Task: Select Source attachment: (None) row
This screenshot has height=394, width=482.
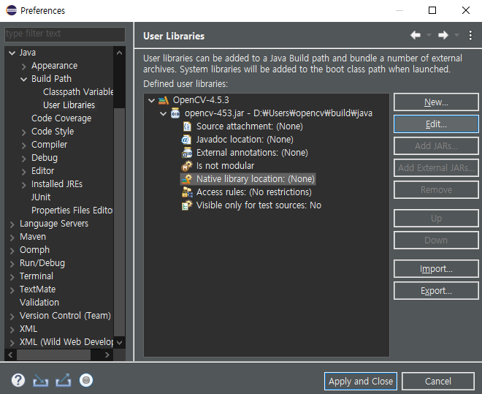Action: coord(242,126)
